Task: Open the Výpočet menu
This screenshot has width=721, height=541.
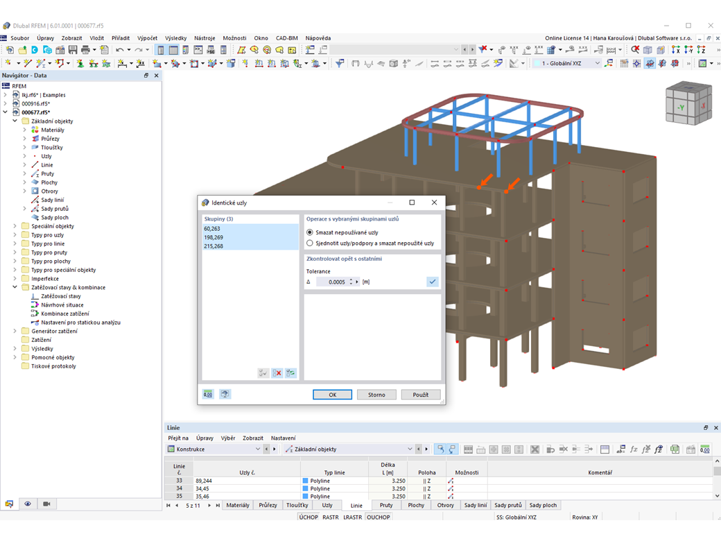Action: coord(147,38)
